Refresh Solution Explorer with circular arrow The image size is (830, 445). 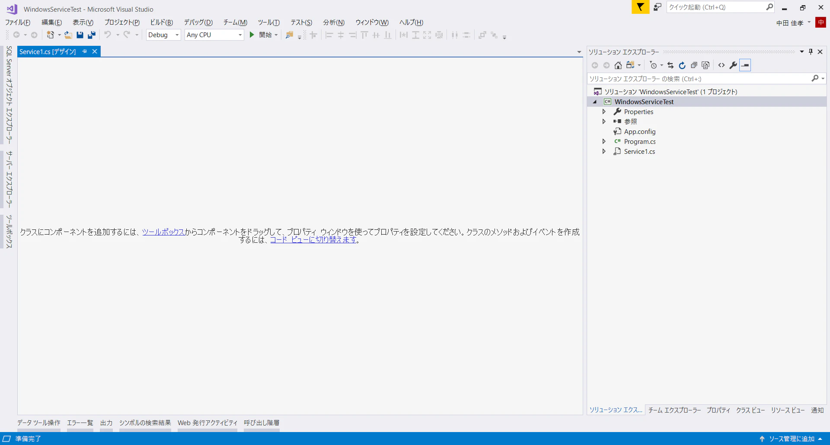682,65
